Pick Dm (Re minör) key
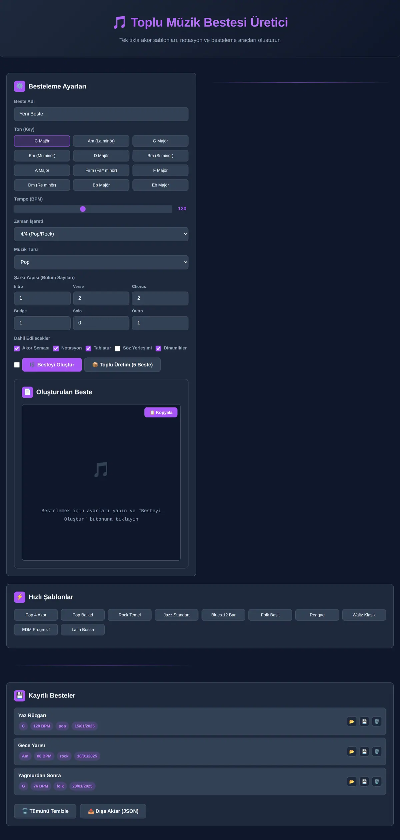The height and width of the screenshot is (840, 400). click(x=42, y=185)
